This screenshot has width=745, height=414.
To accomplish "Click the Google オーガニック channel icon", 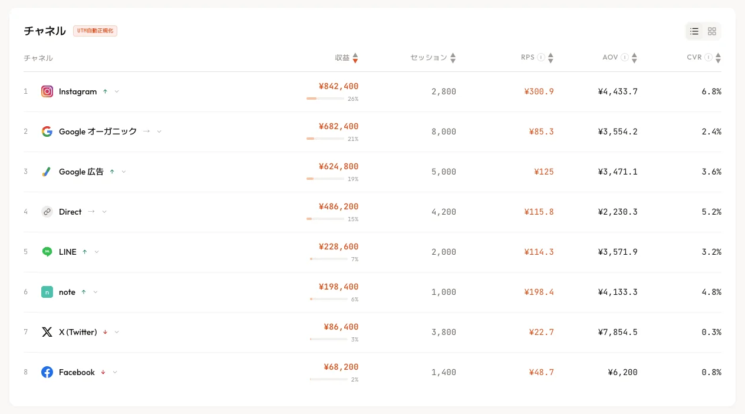I will pyautogui.click(x=47, y=132).
